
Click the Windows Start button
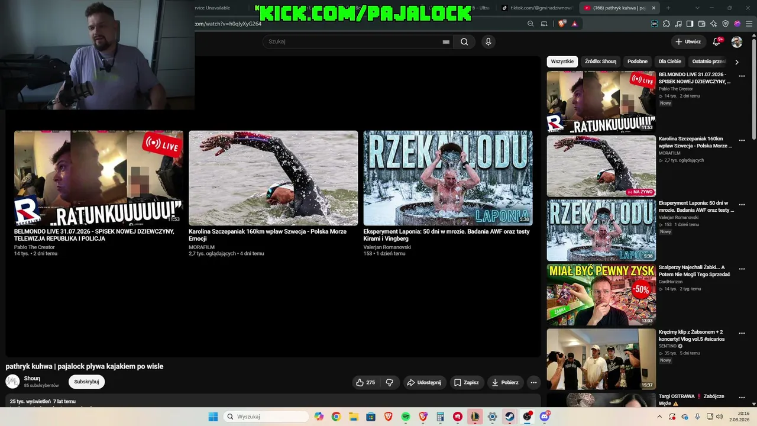213,417
